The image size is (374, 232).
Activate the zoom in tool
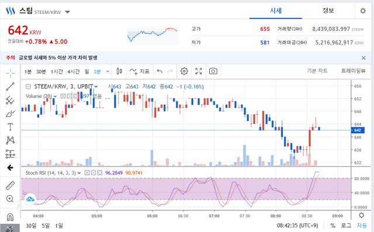pos(10,199)
